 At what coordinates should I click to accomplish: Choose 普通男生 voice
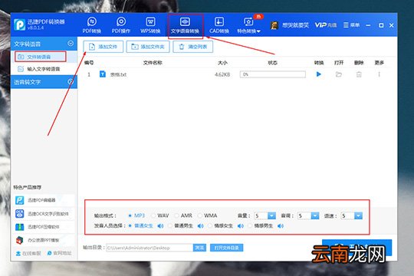click(x=181, y=226)
